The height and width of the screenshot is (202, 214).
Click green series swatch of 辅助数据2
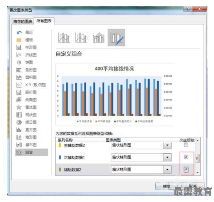pyautogui.click(x=60, y=170)
